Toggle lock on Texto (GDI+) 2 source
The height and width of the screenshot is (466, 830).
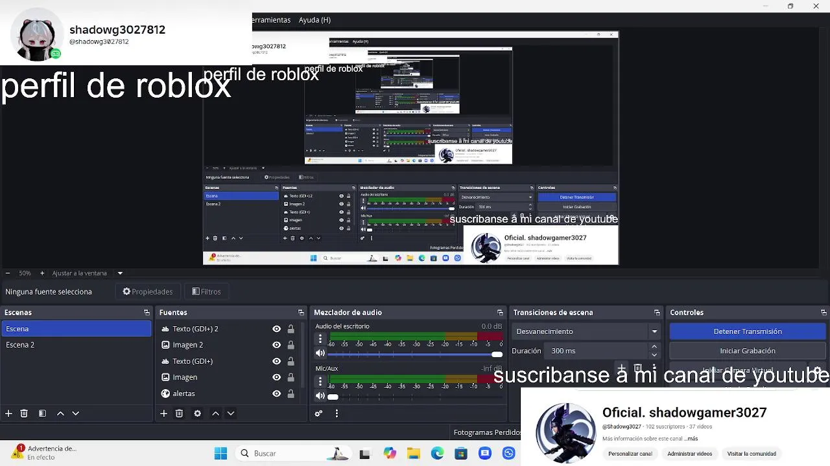tap(290, 329)
